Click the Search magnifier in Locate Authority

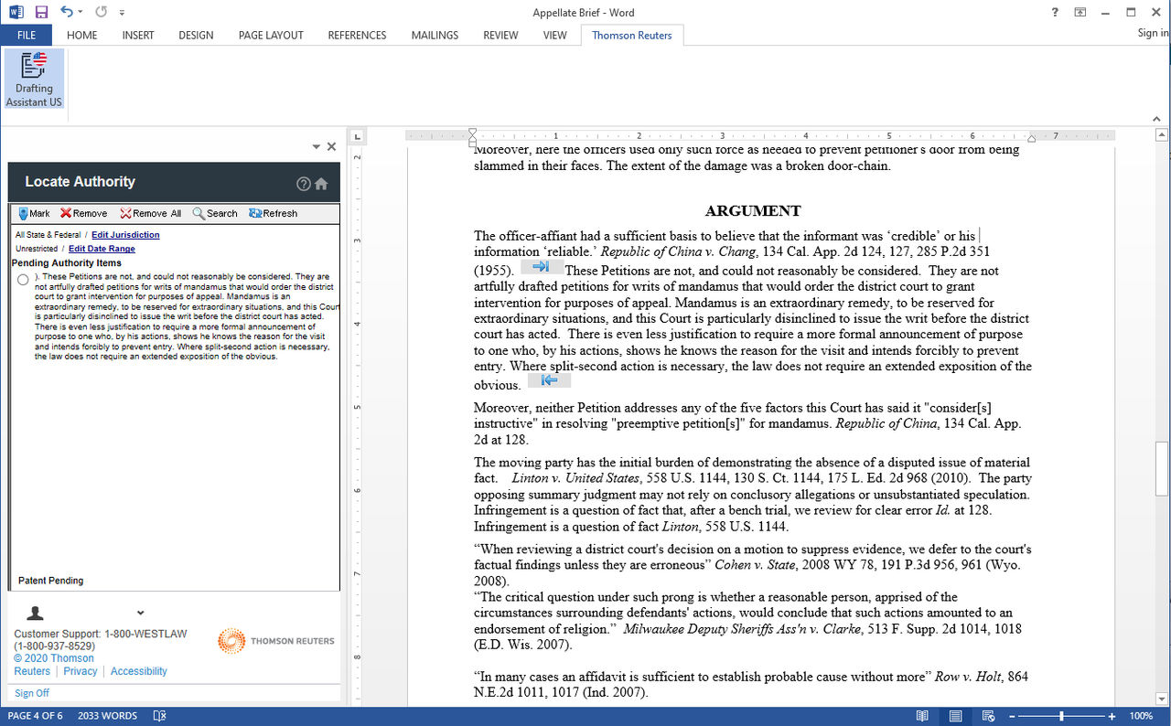pyautogui.click(x=215, y=213)
